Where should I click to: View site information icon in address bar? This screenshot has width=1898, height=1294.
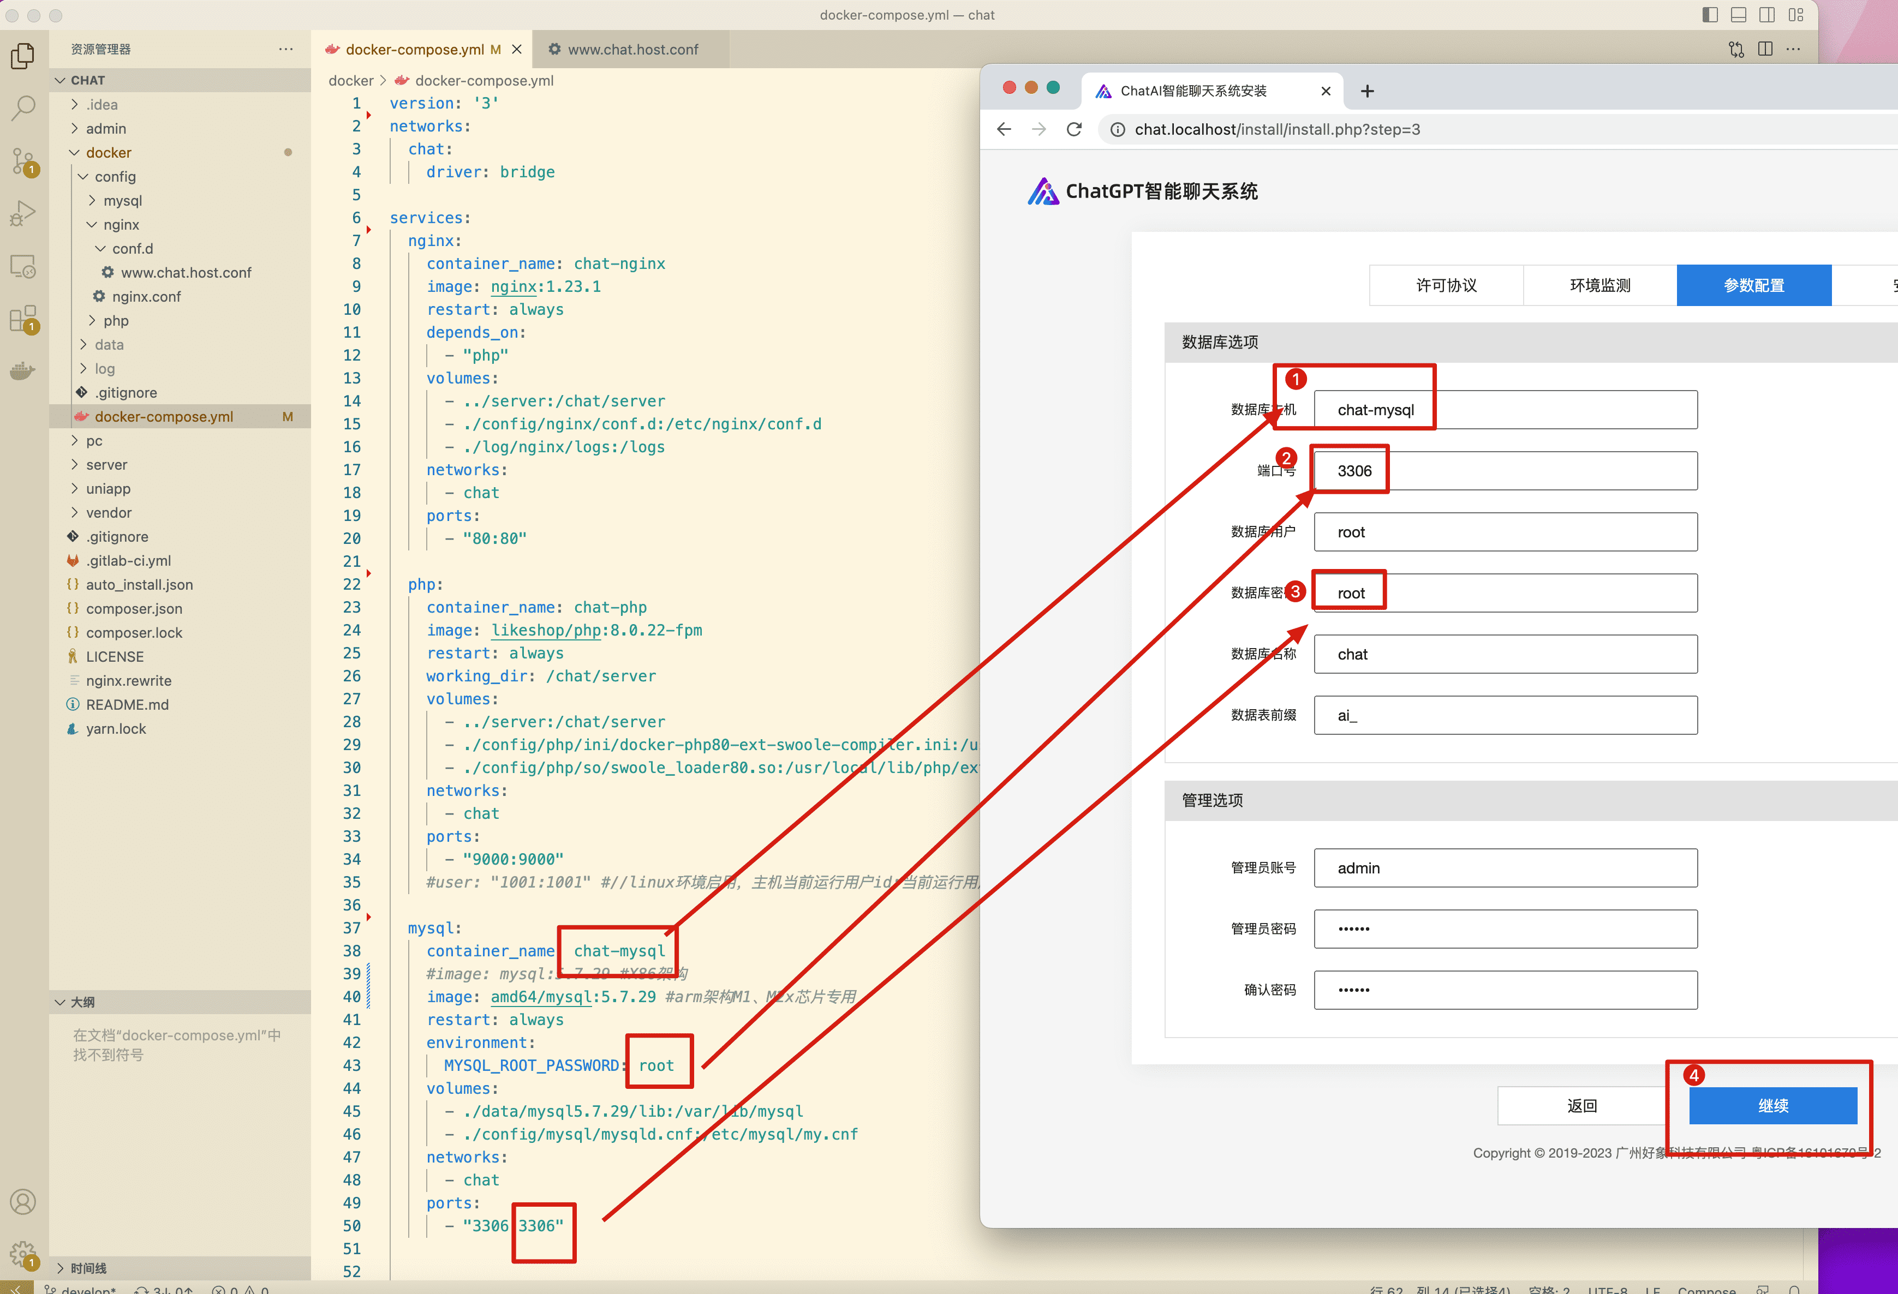tap(1118, 130)
